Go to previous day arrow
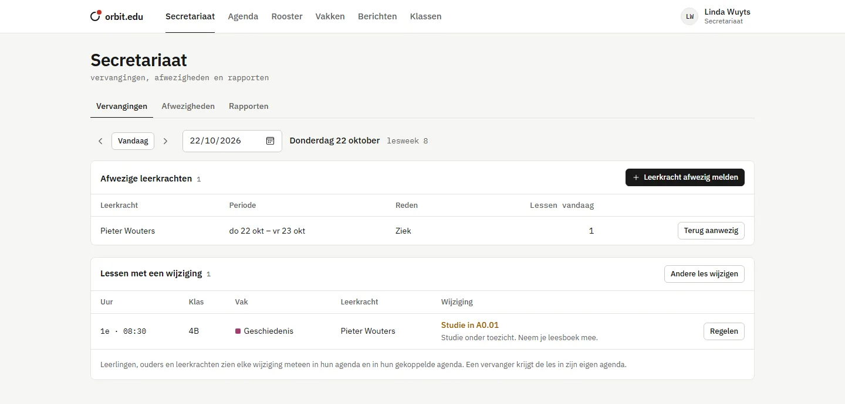Image resolution: width=845 pixels, height=404 pixels. [x=100, y=141]
